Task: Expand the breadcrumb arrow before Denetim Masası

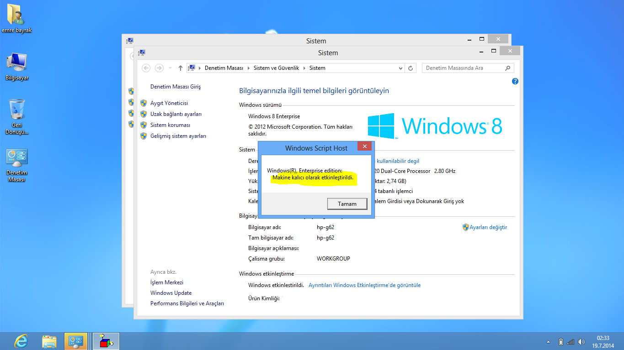Action: point(199,68)
